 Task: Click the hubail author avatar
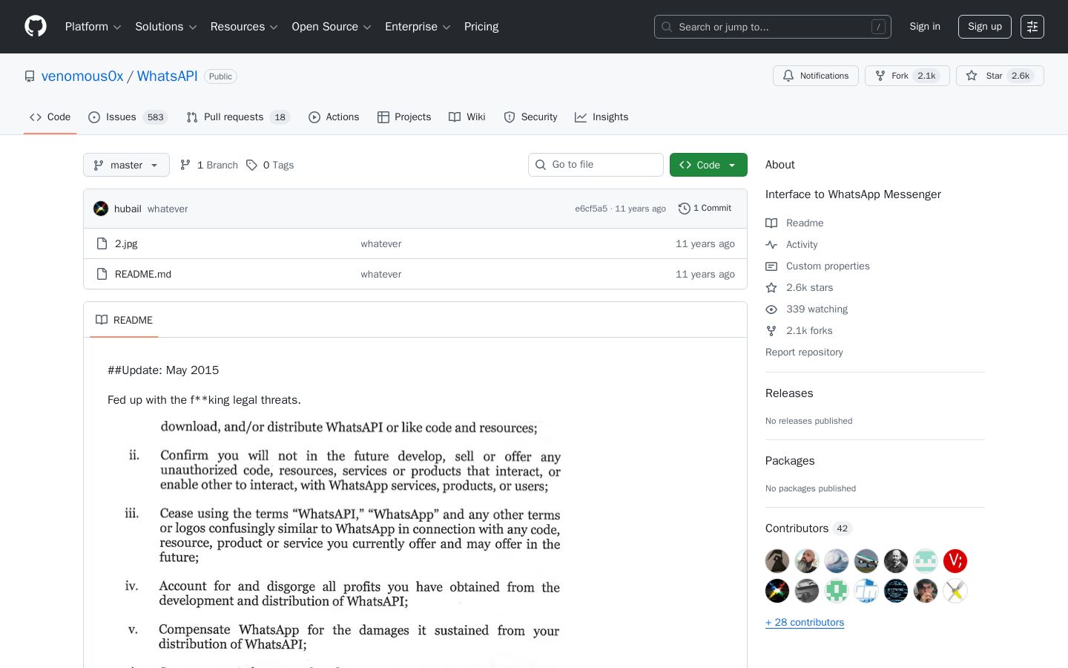[101, 209]
